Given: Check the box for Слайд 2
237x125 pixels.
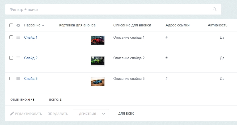Looking at the screenshot, I should coord(11,58).
